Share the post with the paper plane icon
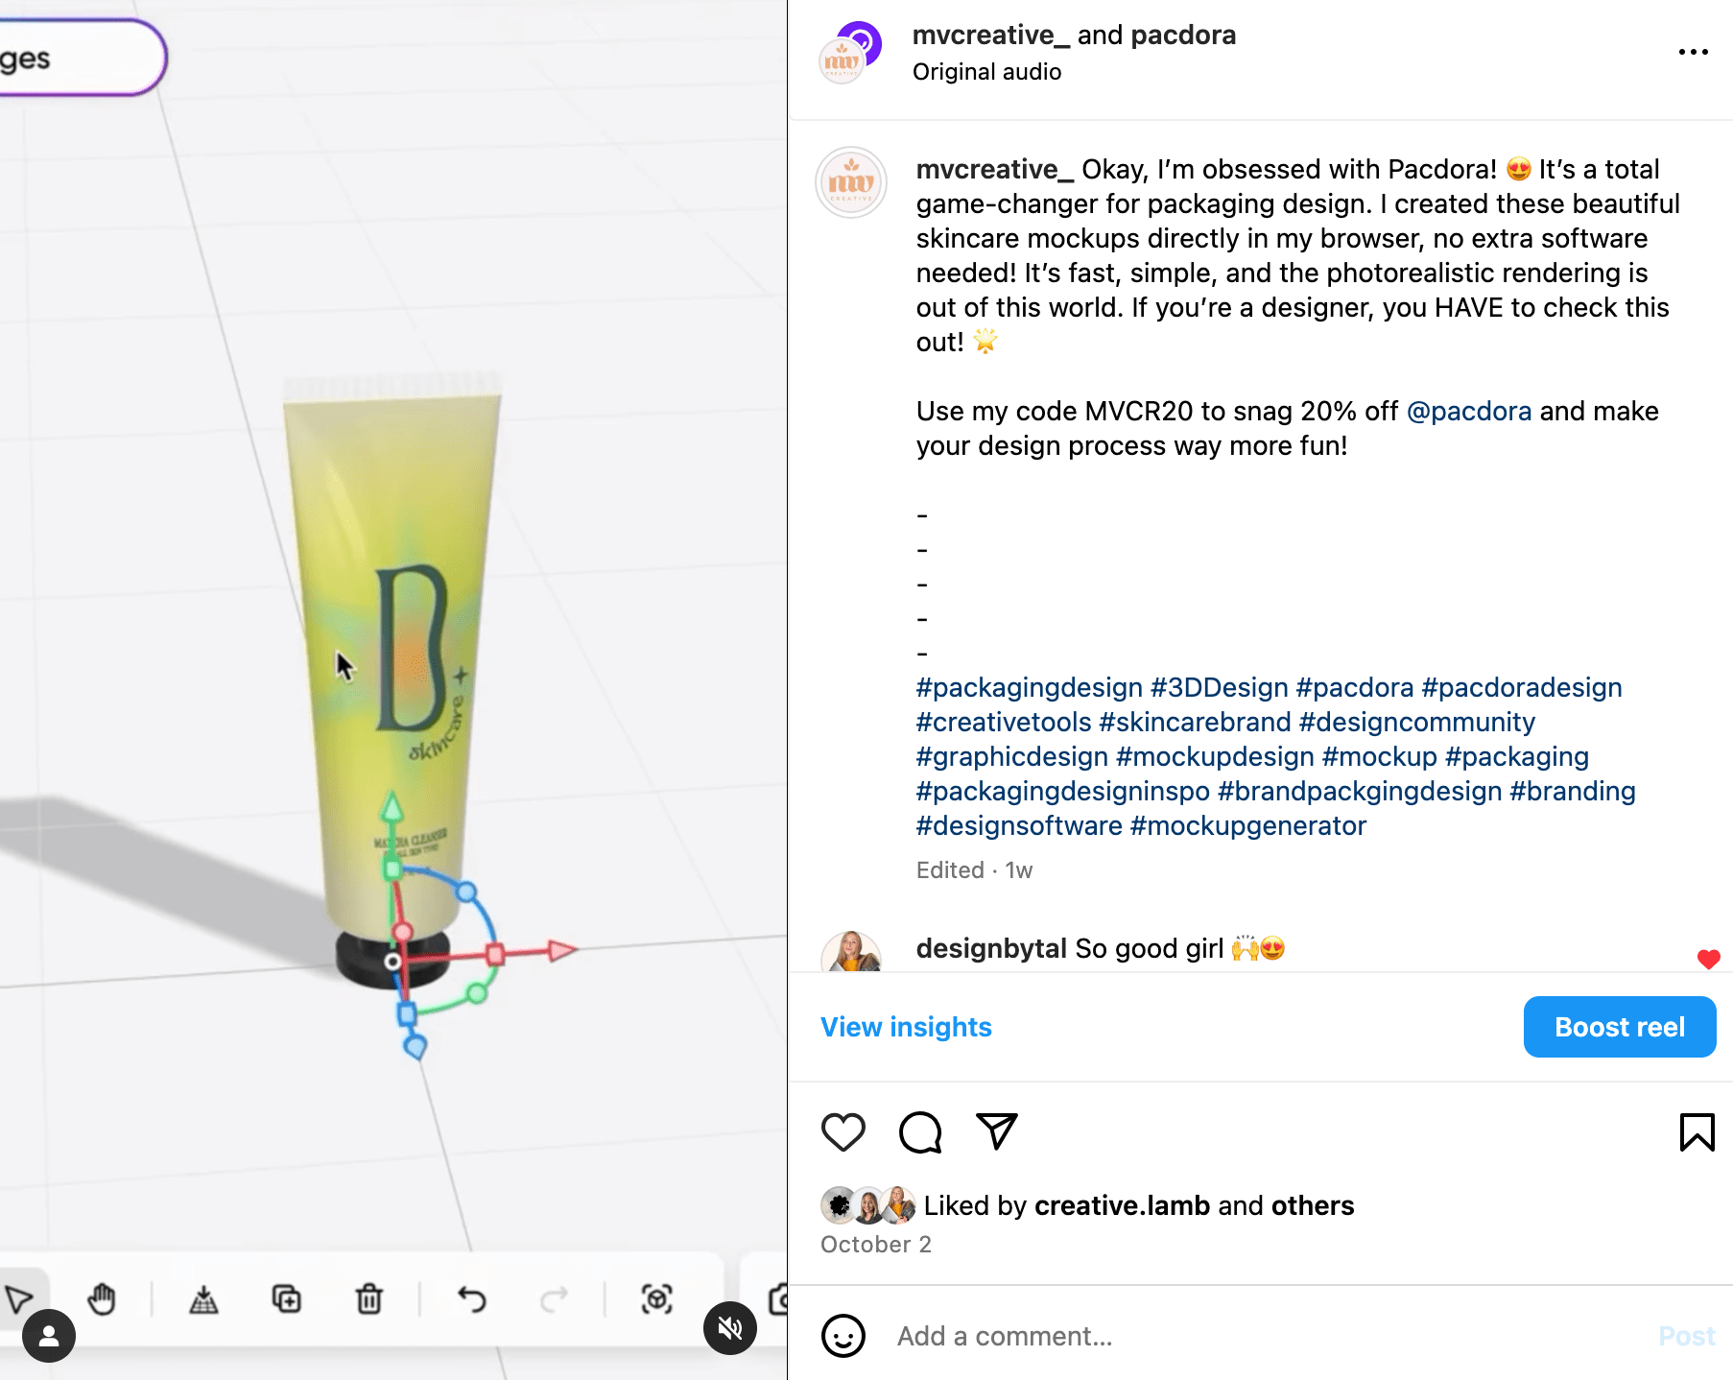1733x1380 pixels. tap(997, 1131)
